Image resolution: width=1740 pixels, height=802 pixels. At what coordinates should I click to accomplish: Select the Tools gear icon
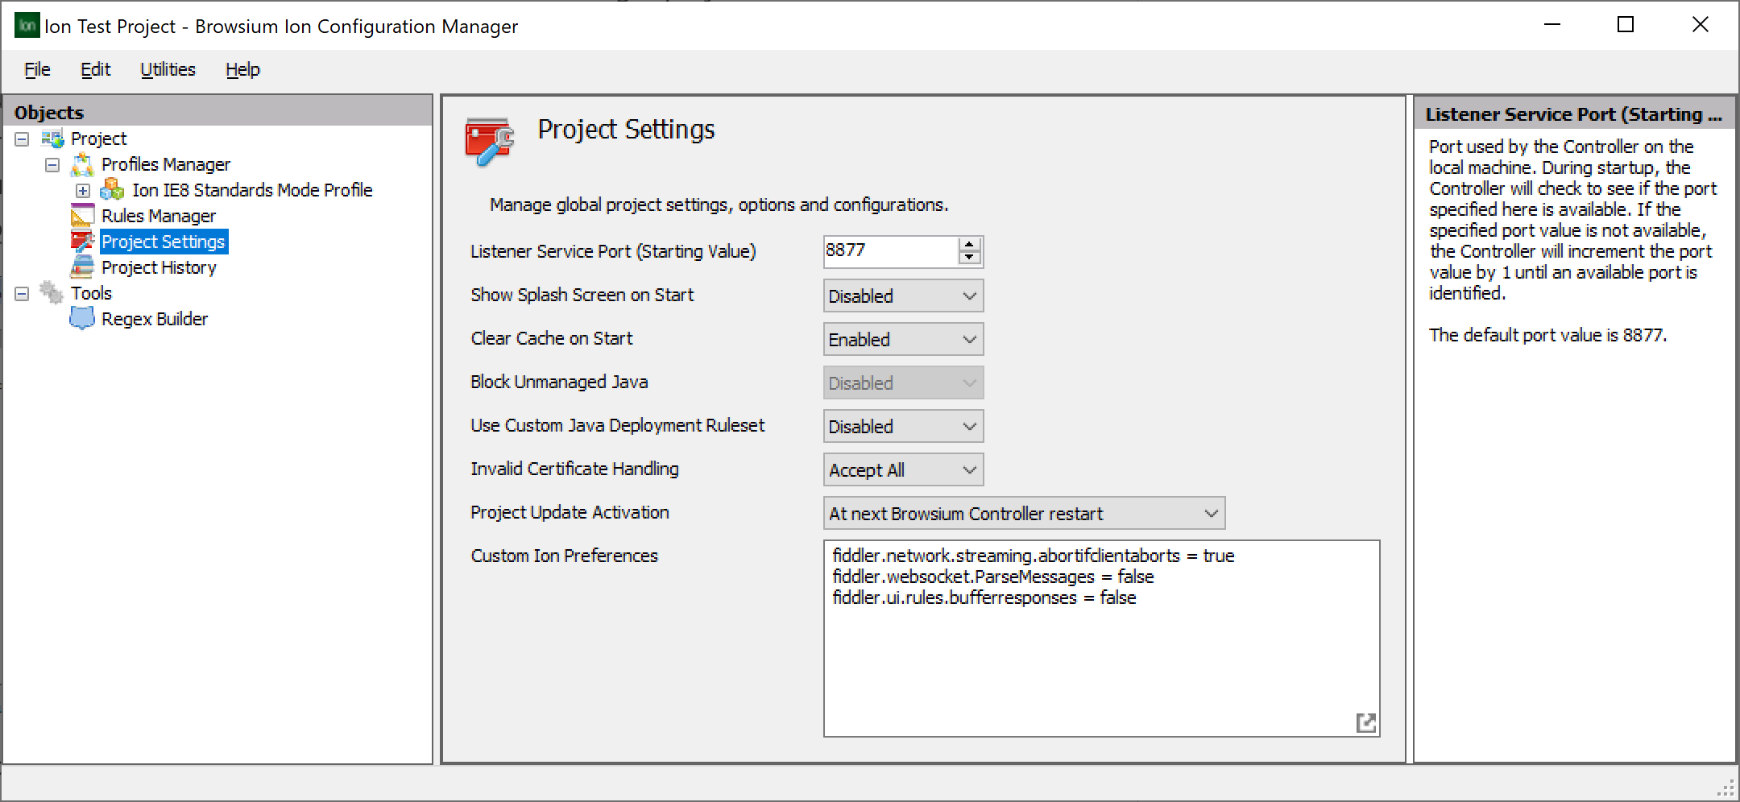tap(51, 292)
